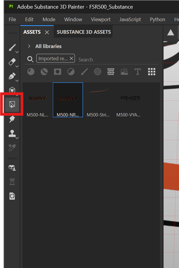Select the M500-Stri asset thumbnail
The image size is (179, 268).
[98, 100]
